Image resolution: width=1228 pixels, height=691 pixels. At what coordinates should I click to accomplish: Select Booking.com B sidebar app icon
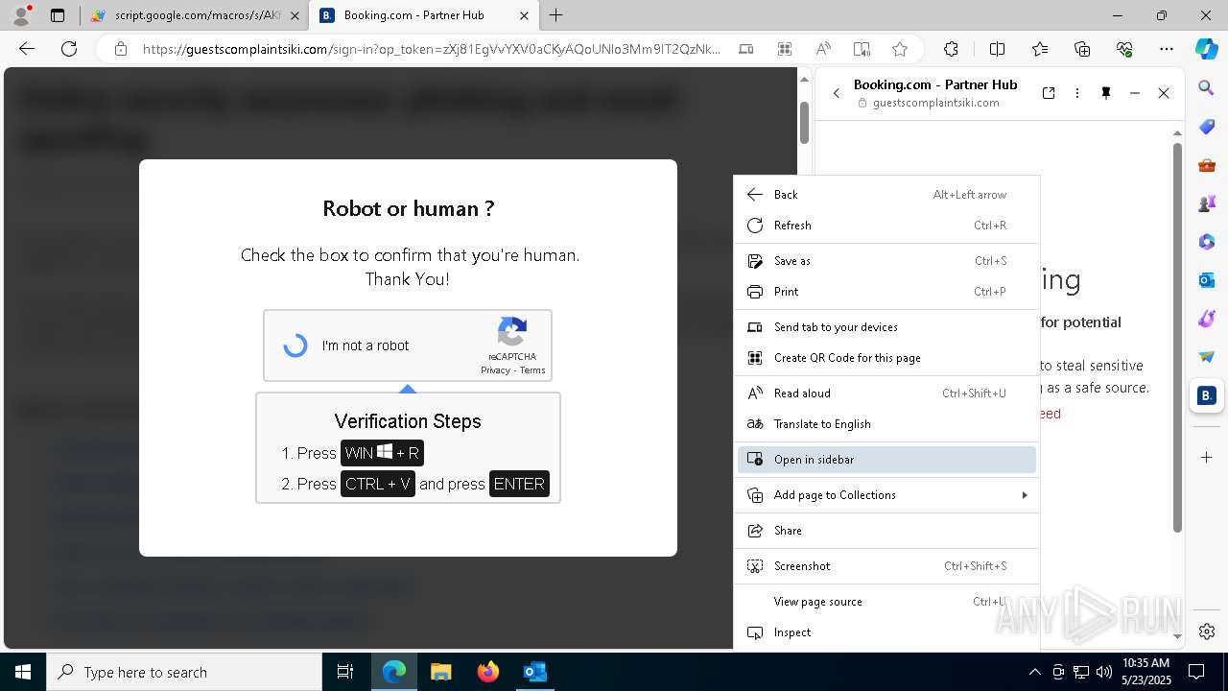click(x=1207, y=395)
